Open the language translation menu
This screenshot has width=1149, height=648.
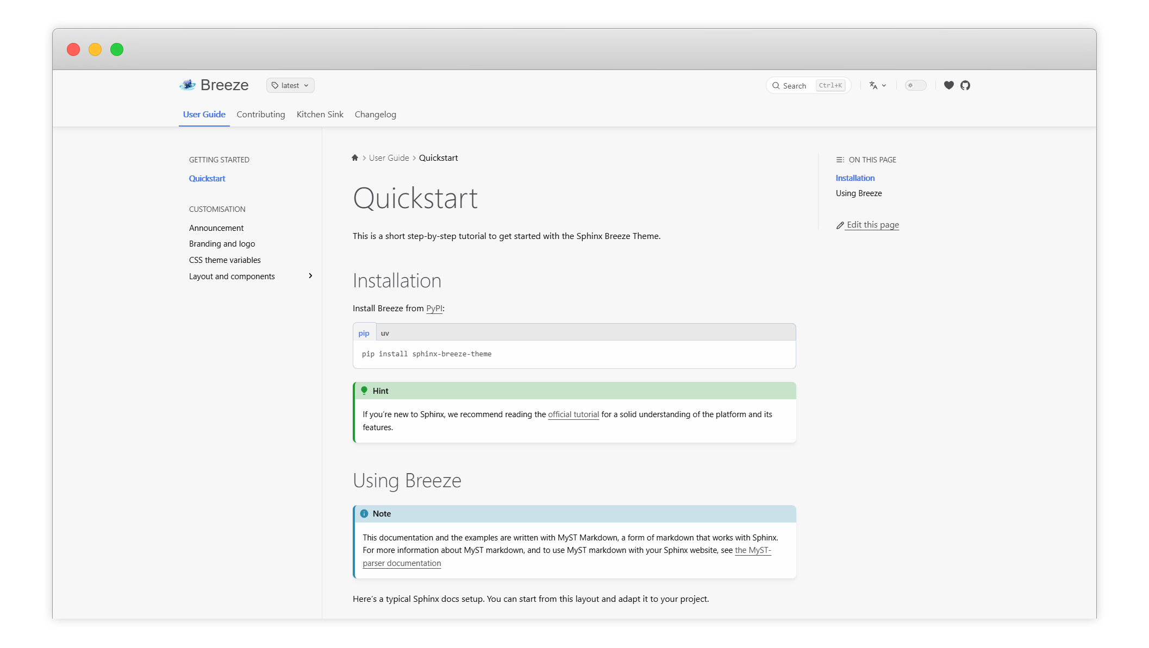coord(877,85)
